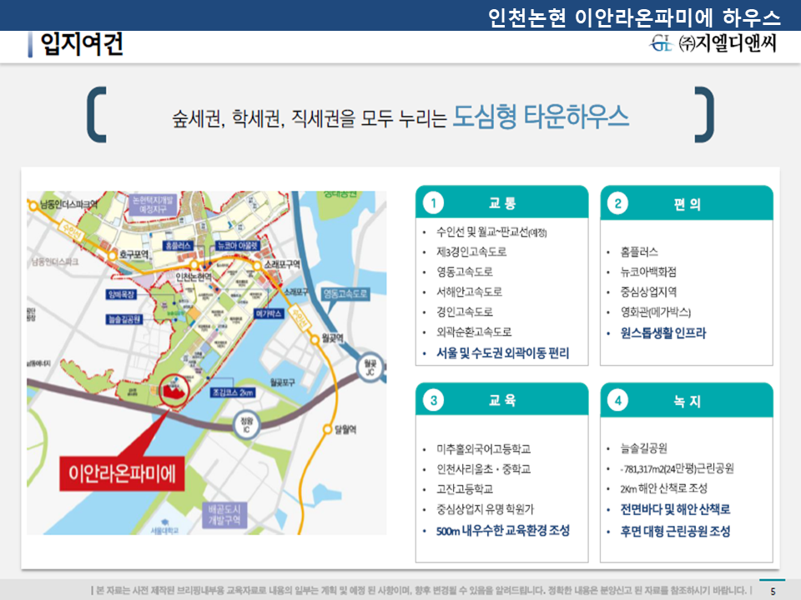Click the 교육 card header

pos(501,399)
